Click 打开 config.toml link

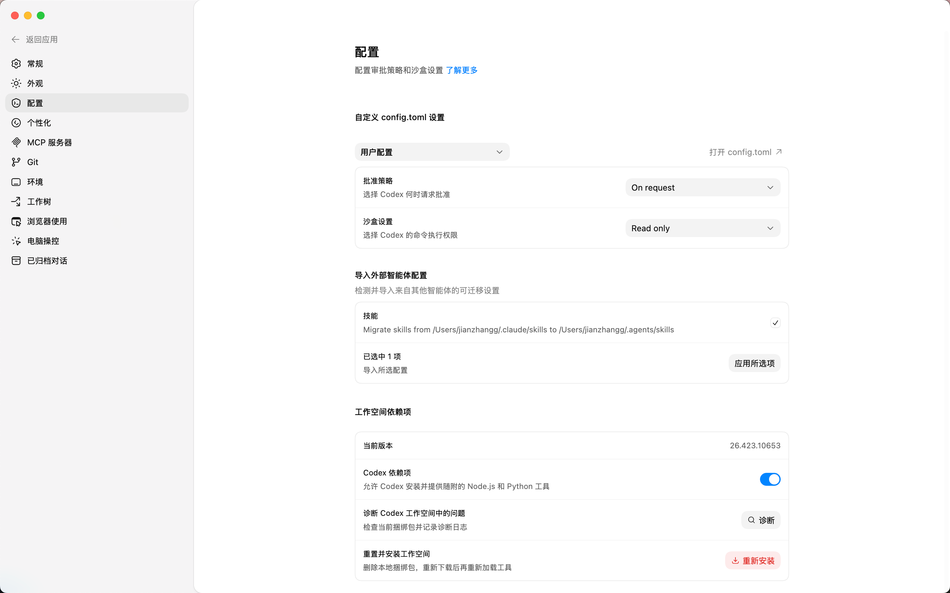745,152
